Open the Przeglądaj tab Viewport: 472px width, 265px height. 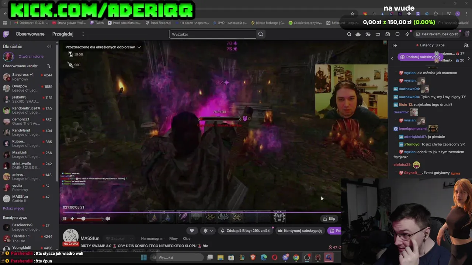coord(63,34)
